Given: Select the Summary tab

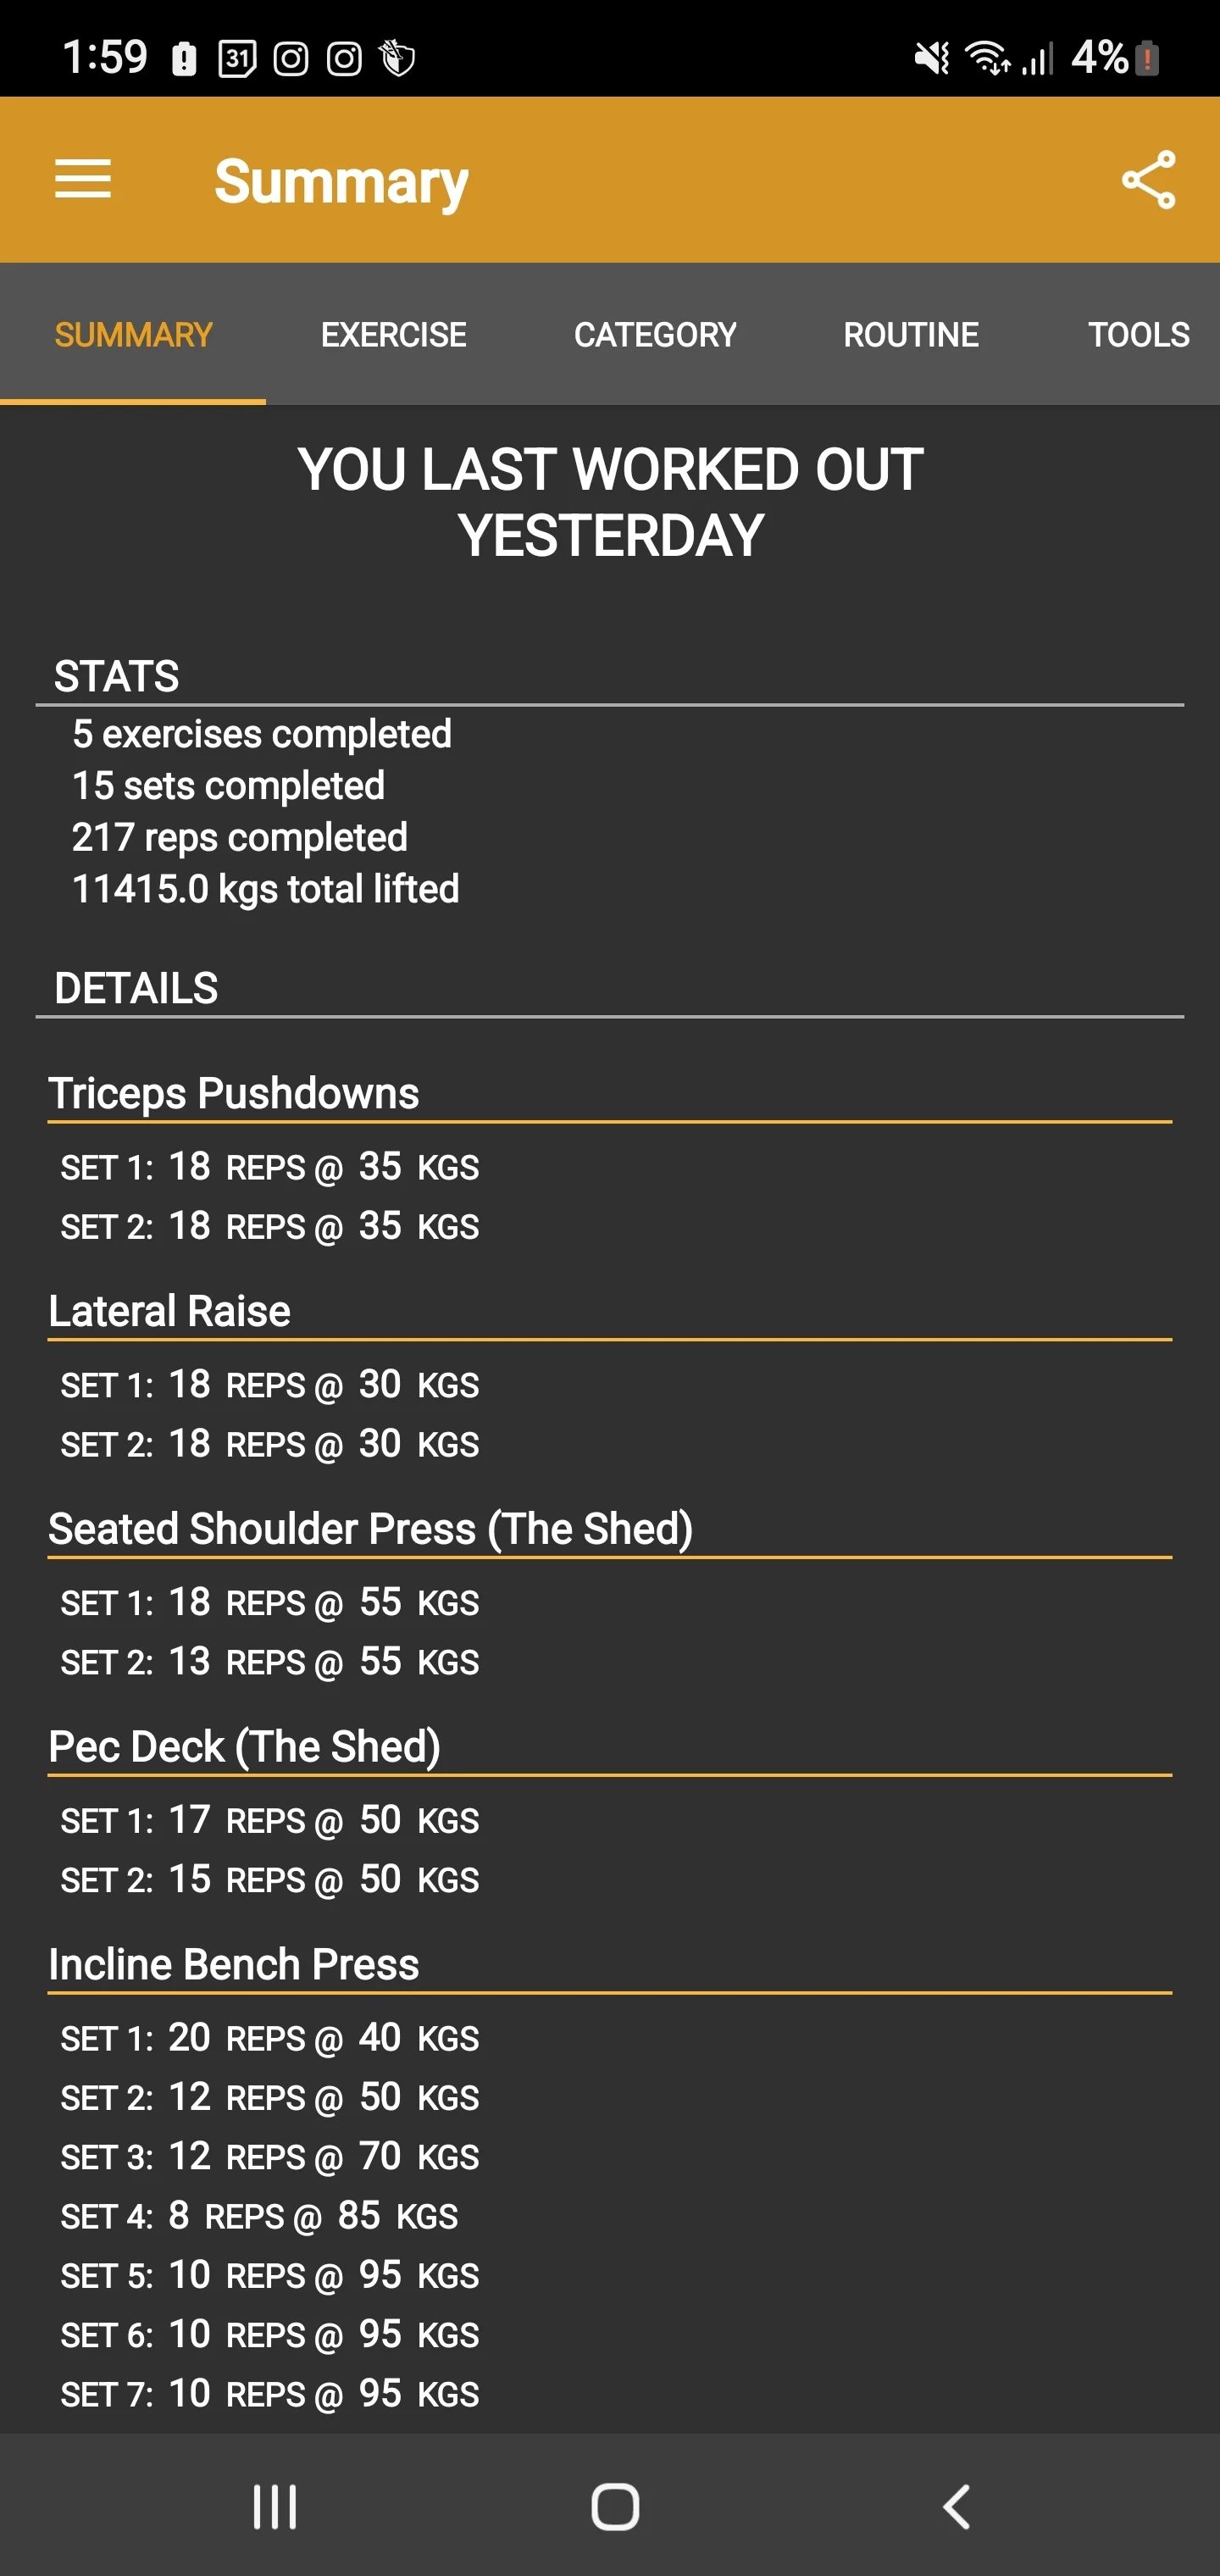Looking at the screenshot, I should click(x=133, y=334).
